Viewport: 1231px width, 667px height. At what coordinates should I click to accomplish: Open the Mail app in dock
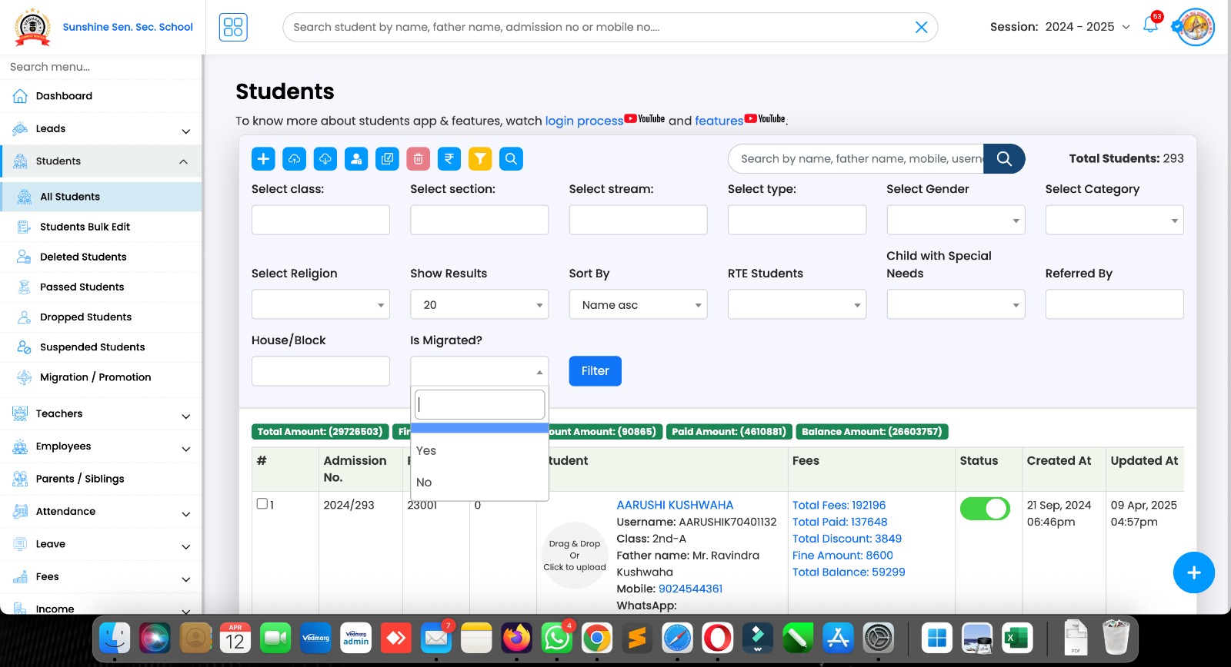point(436,638)
